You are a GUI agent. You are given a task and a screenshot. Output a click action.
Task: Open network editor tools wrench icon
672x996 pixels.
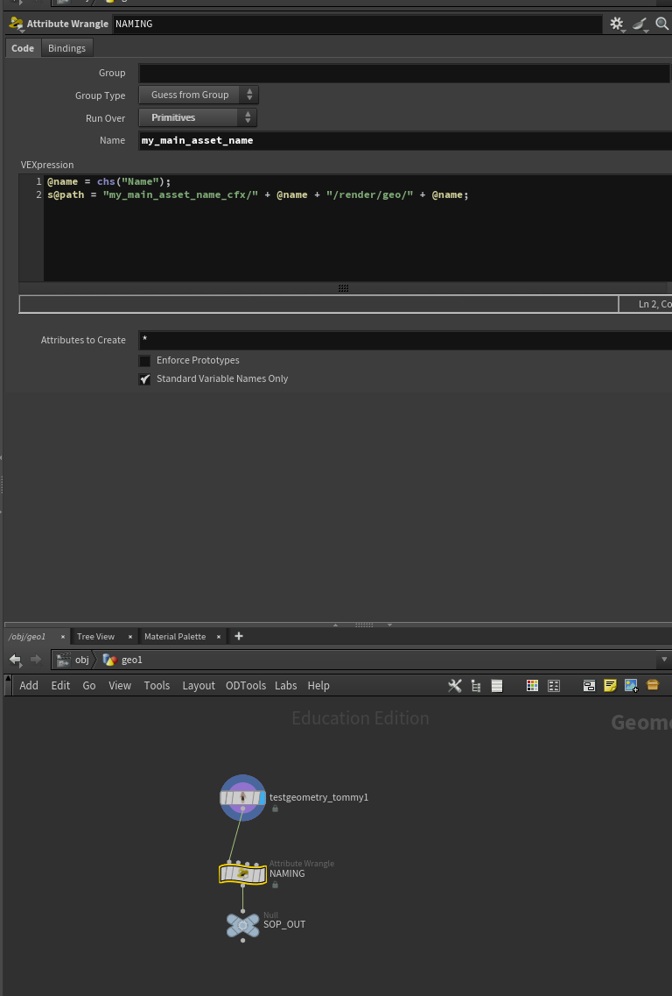coord(455,685)
